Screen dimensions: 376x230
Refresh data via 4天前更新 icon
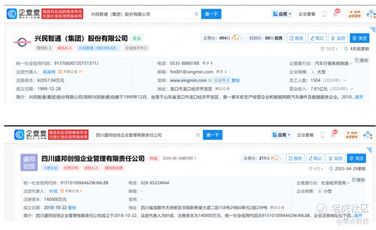point(346,49)
